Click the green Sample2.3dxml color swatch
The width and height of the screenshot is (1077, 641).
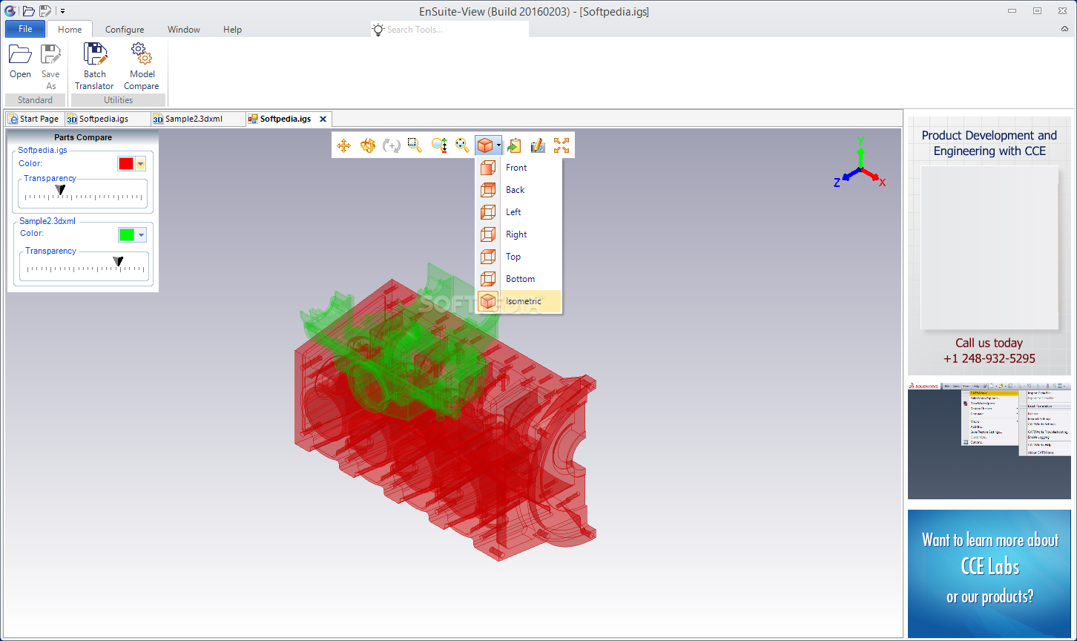[x=127, y=234]
